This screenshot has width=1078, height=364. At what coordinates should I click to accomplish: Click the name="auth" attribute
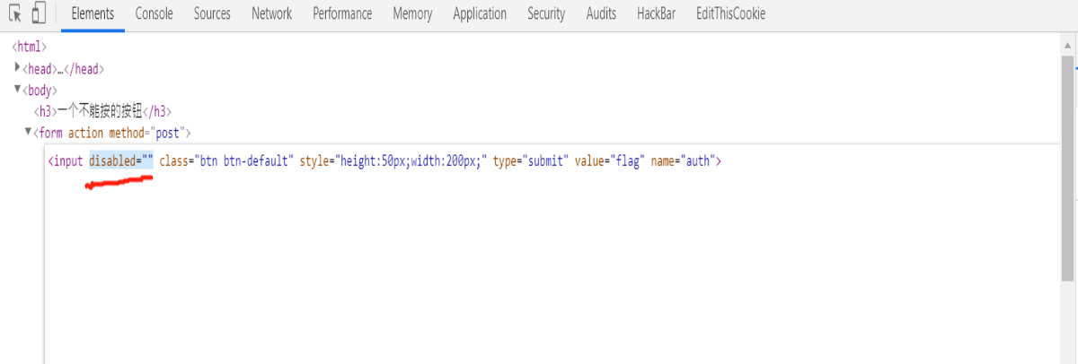683,161
